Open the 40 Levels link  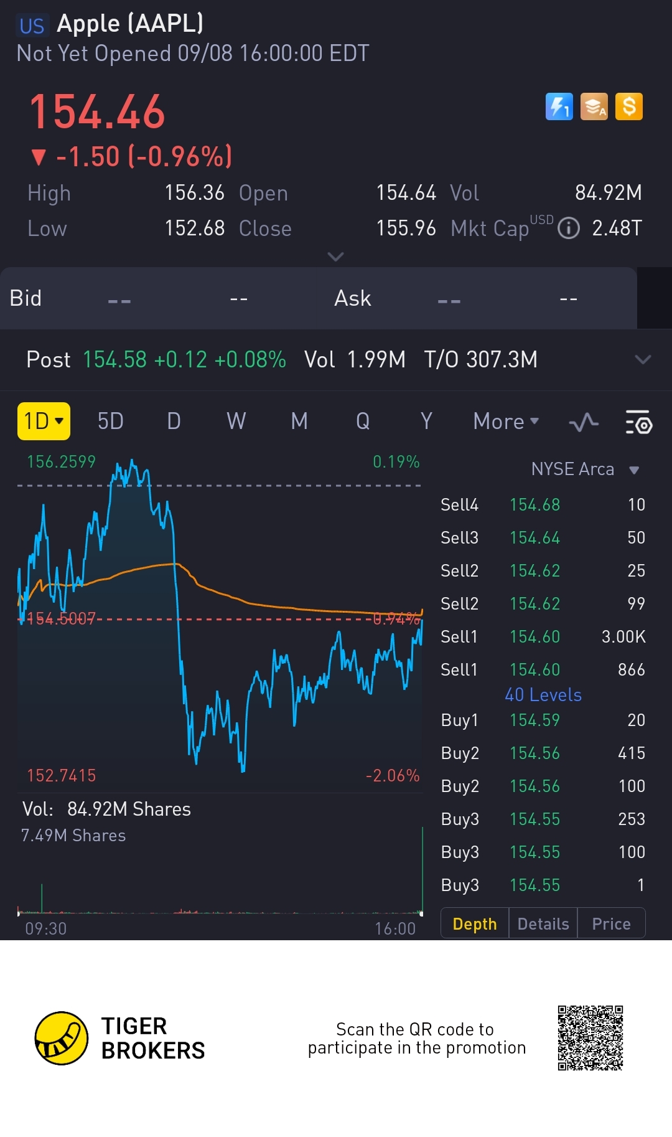[x=543, y=695]
